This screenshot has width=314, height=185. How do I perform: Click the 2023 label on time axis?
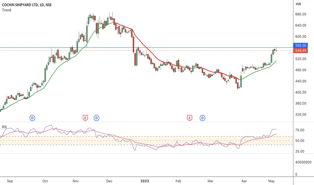coord(145,181)
